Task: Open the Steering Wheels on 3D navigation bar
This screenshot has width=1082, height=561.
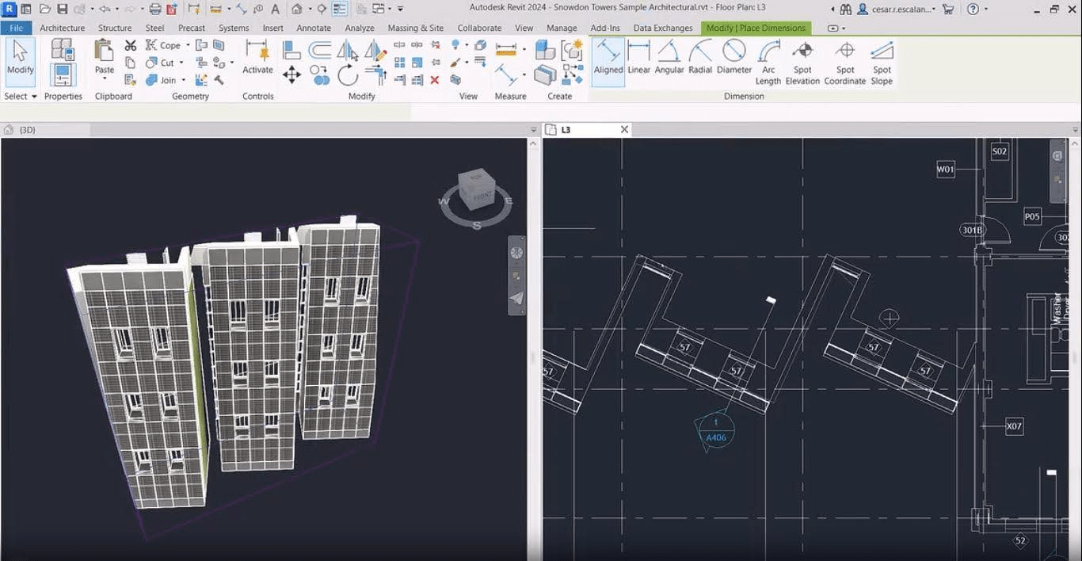Action: click(516, 254)
